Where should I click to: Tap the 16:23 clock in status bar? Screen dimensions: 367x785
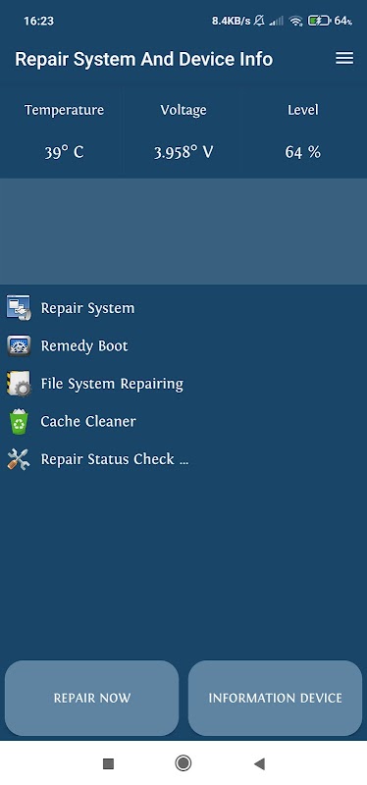click(38, 21)
